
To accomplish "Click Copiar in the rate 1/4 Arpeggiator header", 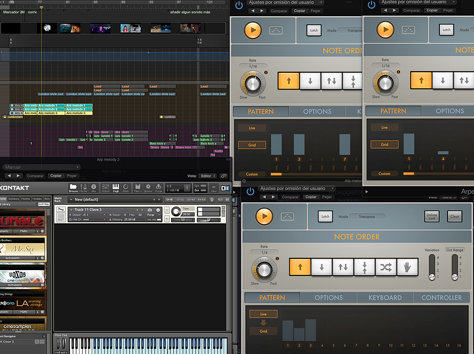I will point(311,197).
